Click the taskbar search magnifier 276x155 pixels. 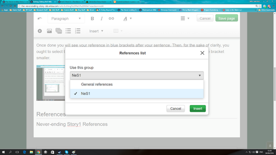click(10, 152)
